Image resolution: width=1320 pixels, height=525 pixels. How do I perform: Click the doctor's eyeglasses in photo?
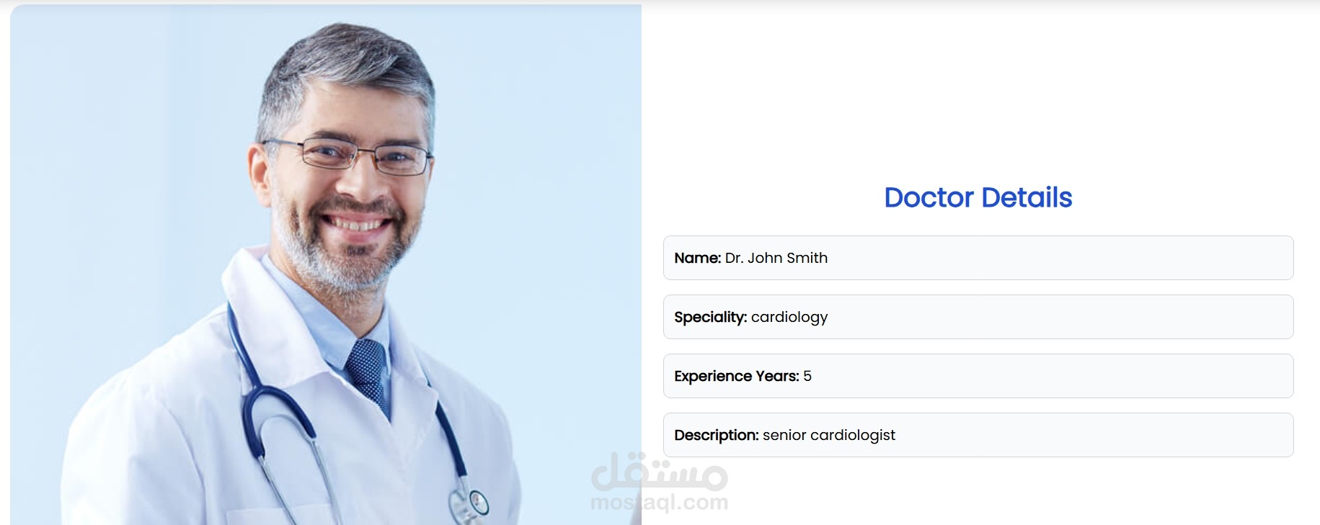(x=347, y=156)
